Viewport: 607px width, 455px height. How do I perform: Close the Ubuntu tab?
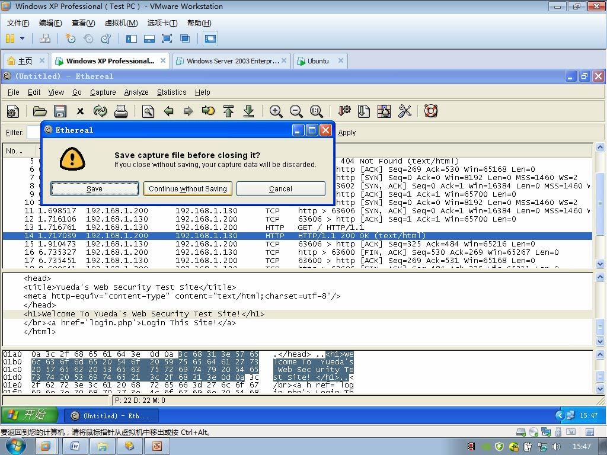[x=341, y=60]
